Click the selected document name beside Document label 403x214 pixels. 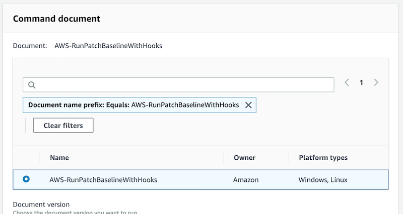pyautogui.click(x=108, y=46)
